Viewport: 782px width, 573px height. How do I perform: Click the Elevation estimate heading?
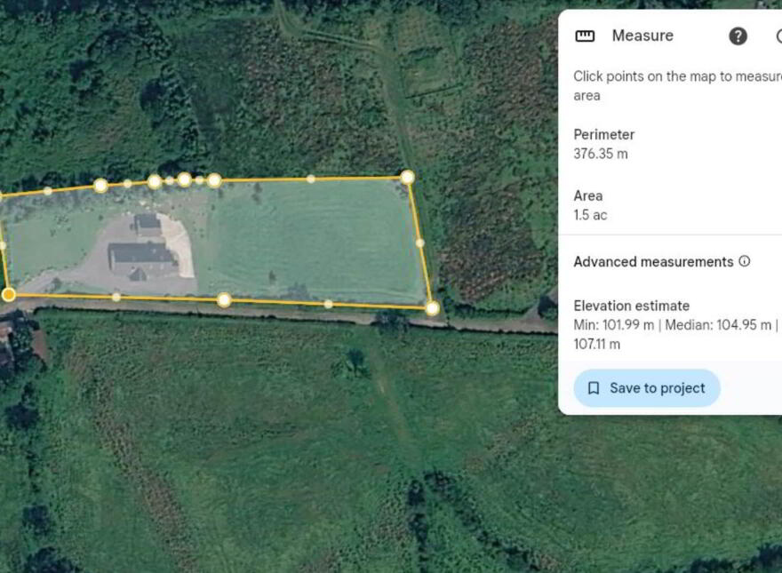click(x=632, y=306)
